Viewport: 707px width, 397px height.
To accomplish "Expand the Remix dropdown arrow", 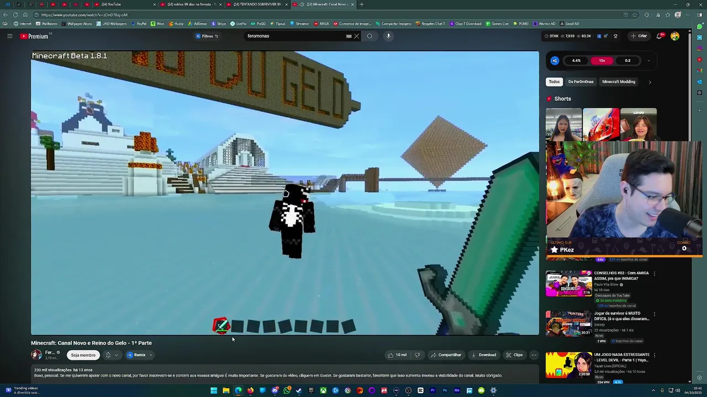I will tap(150, 355).
